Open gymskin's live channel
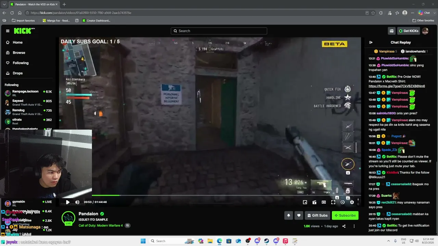Image resolution: width=438 pixels, height=246 pixels. click(28, 203)
